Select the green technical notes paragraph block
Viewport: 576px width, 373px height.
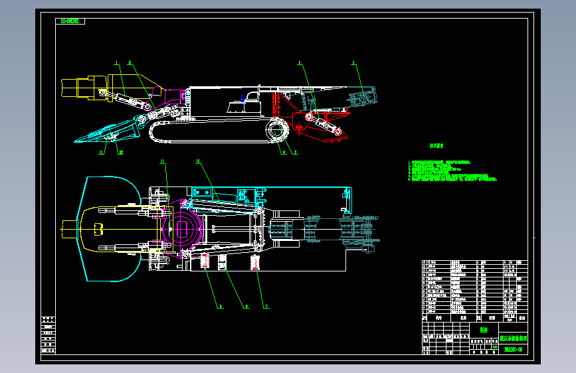pos(452,171)
